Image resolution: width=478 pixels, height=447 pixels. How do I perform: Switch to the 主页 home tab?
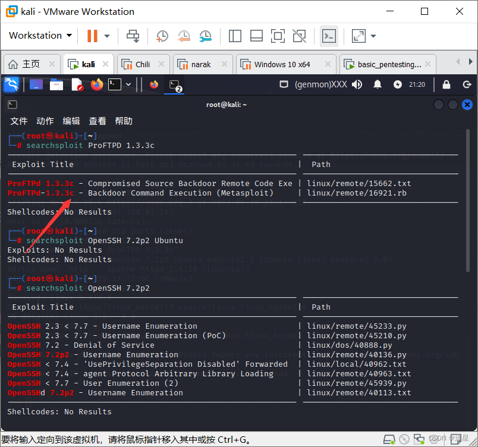(x=30, y=64)
